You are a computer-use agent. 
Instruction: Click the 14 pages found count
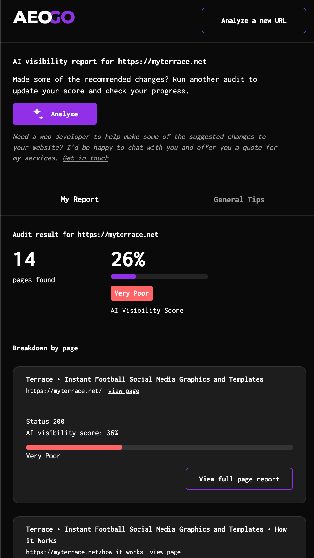25,259
